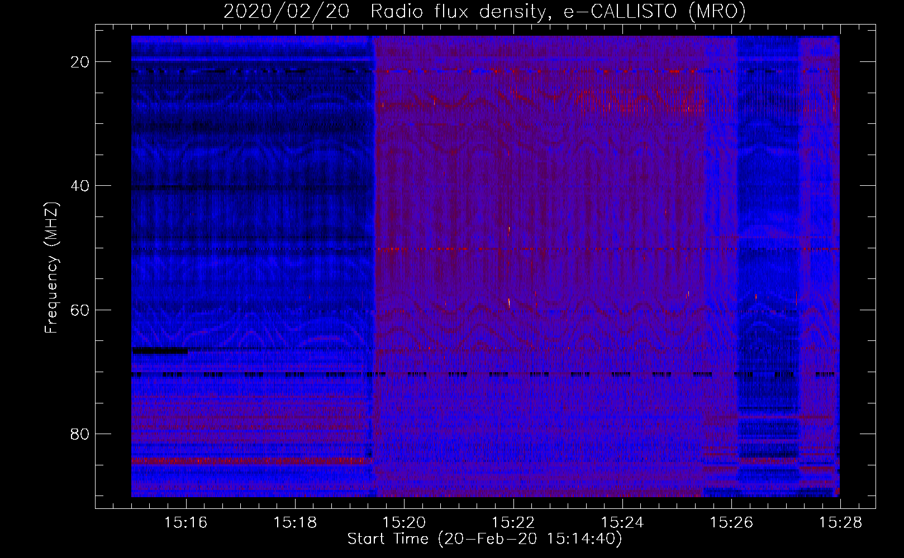Click the frequency tick label "40"
The height and width of the screenshot is (558, 904).
pyautogui.click(x=80, y=186)
